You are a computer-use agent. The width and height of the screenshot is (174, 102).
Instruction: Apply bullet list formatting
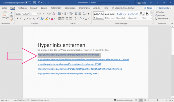(60, 14)
